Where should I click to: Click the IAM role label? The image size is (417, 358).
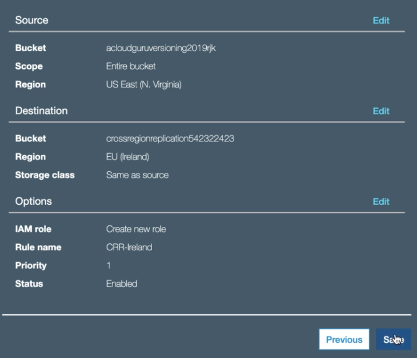(x=33, y=229)
